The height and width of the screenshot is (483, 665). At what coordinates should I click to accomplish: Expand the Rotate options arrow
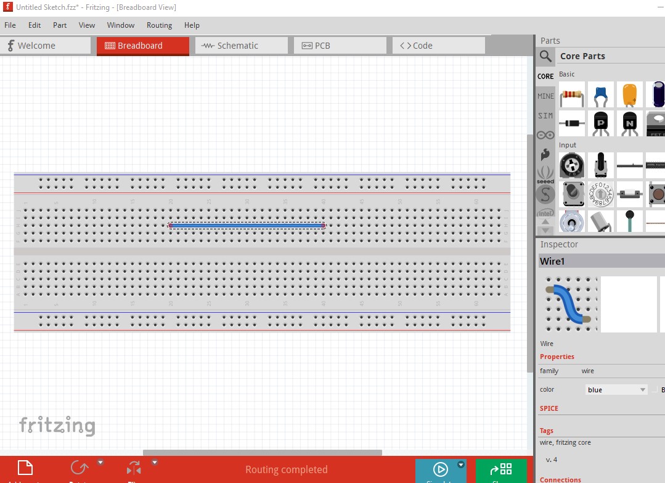[x=100, y=462]
